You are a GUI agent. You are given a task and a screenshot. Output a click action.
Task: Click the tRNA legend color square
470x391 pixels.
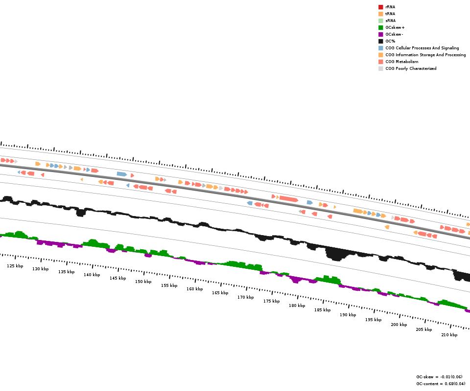tap(380, 14)
